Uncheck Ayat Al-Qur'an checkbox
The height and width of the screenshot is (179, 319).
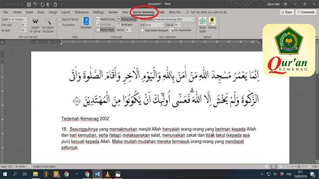point(60,19)
